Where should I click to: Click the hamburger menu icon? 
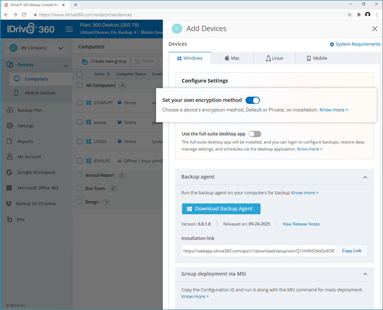[69, 29]
